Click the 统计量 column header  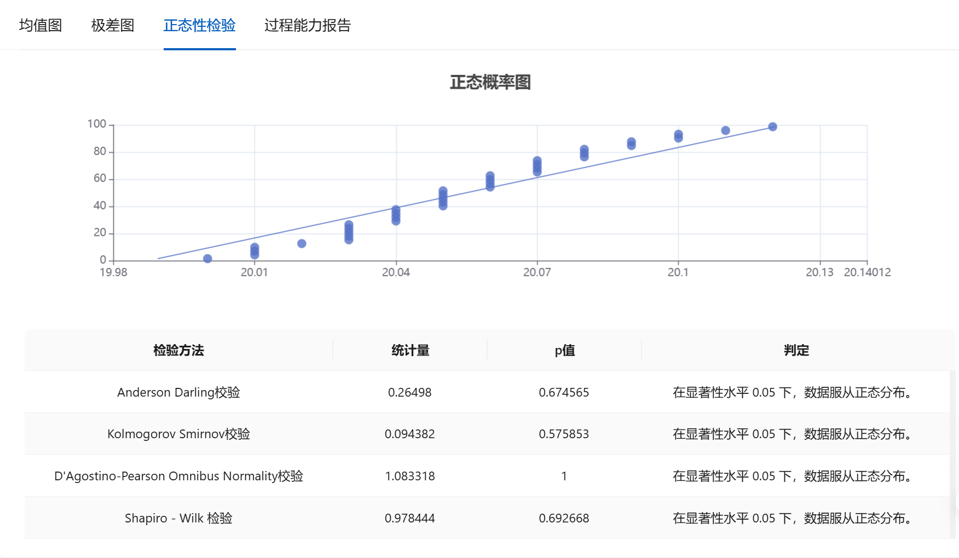tap(410, 350)
